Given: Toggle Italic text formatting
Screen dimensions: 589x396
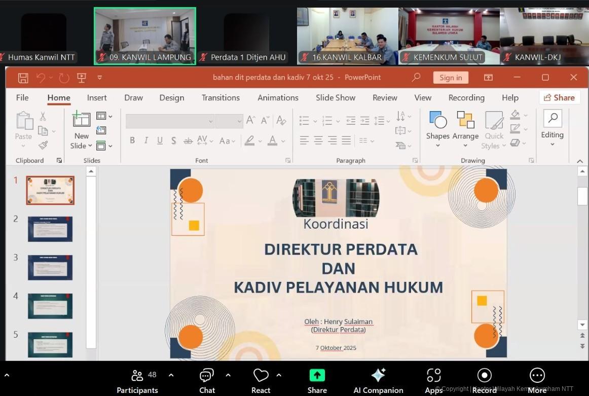Looking at the screenshot, I should tap(146, 140).
